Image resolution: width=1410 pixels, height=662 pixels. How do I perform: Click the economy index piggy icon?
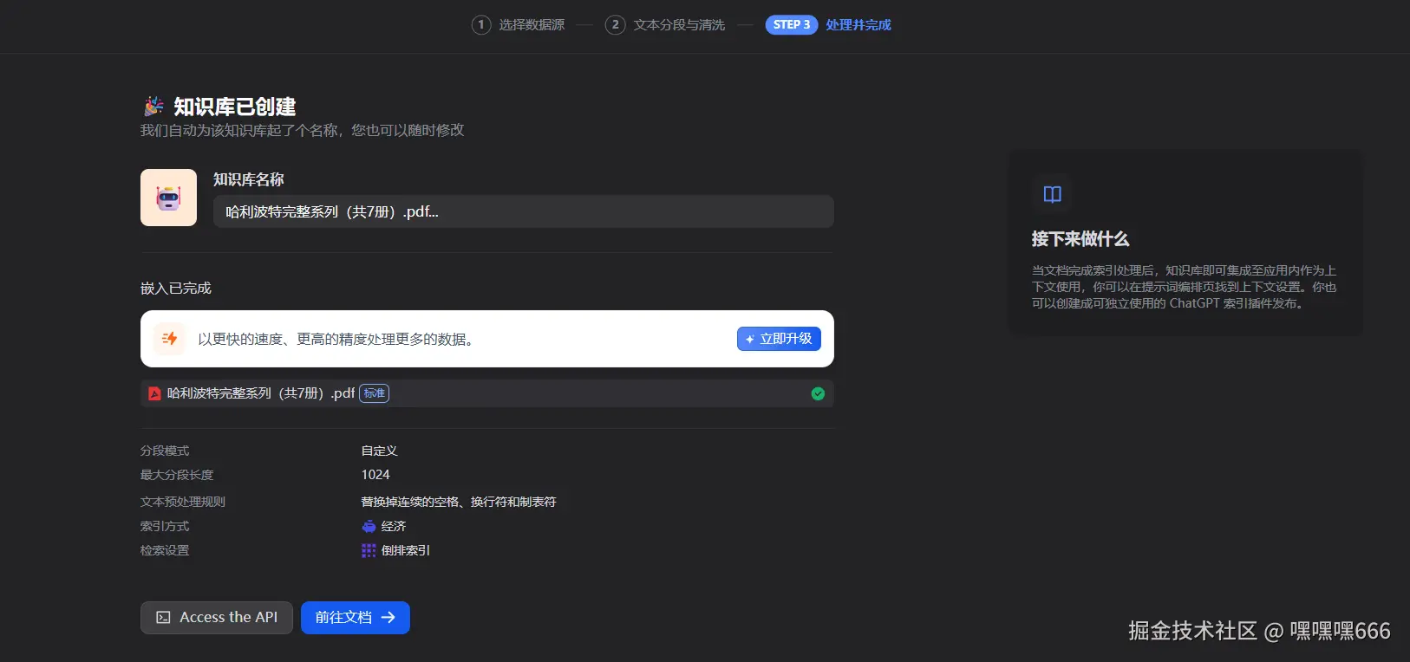click(x=369, y=526)
